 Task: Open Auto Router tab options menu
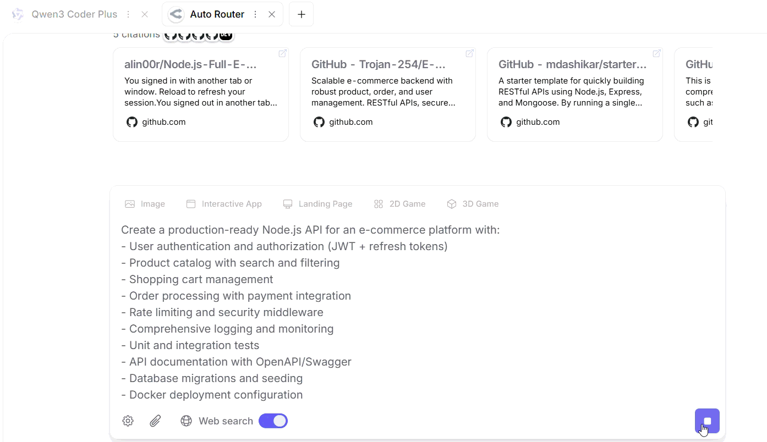[x=255, y=14]
